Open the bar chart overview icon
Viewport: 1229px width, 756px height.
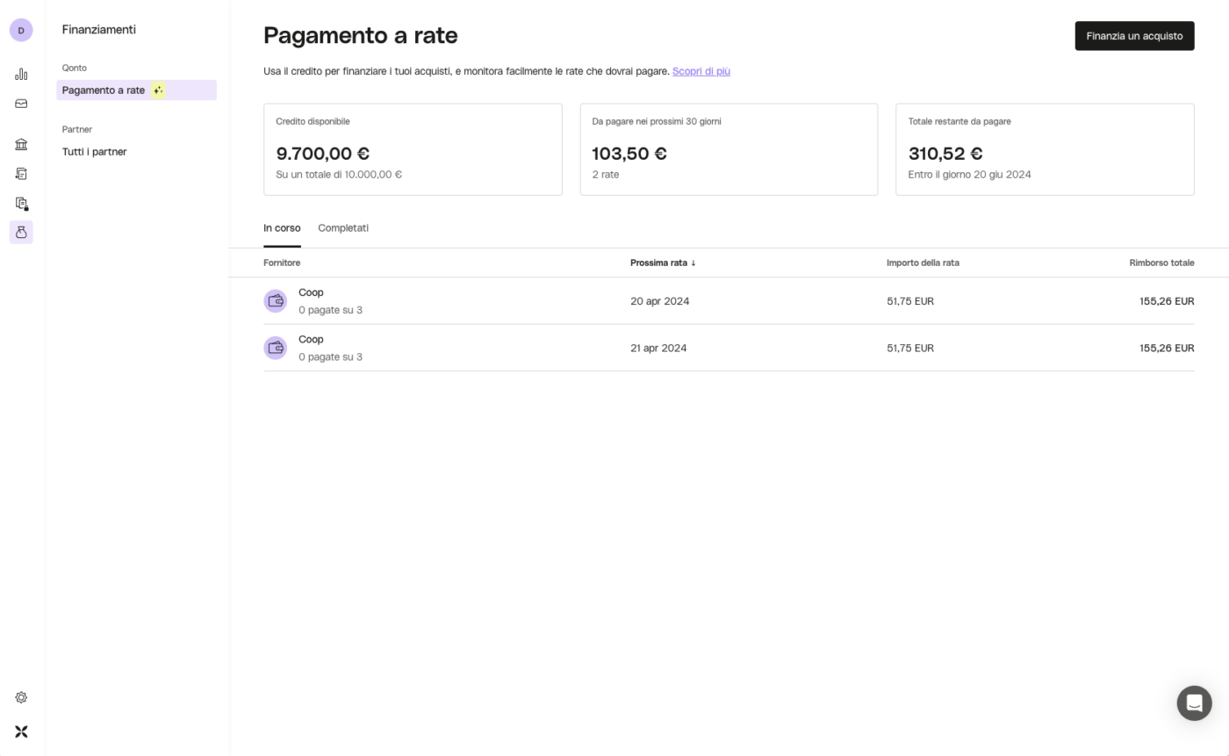[x=21, y=74]
